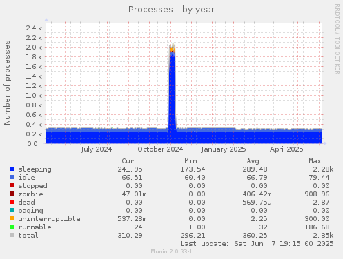Click idle current value 66.51
The image size is (343, 259).
tap(132, 178)
